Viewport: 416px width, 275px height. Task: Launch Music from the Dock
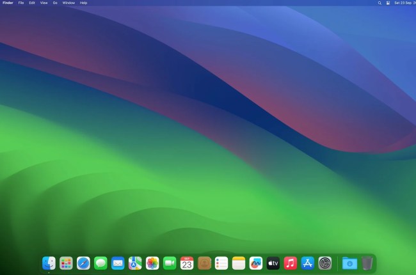pos(291,263)
